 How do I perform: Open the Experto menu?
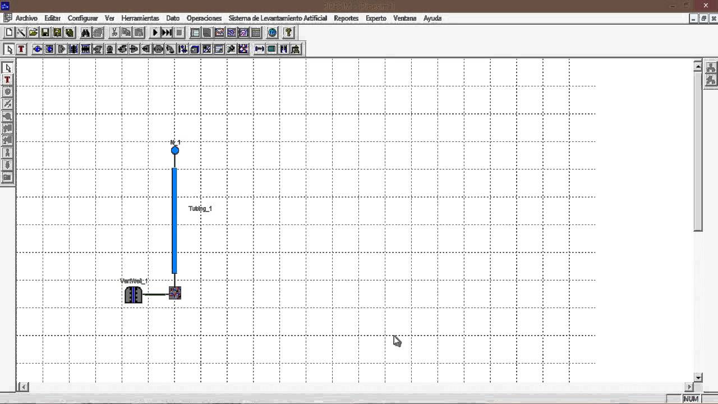pyautogui.click(x=376, y=19)
